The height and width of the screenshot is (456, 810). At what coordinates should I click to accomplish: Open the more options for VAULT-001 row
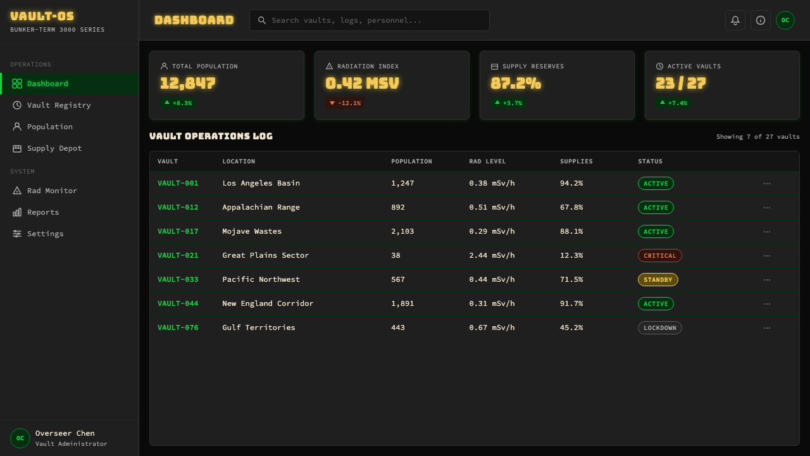point(767,184)
